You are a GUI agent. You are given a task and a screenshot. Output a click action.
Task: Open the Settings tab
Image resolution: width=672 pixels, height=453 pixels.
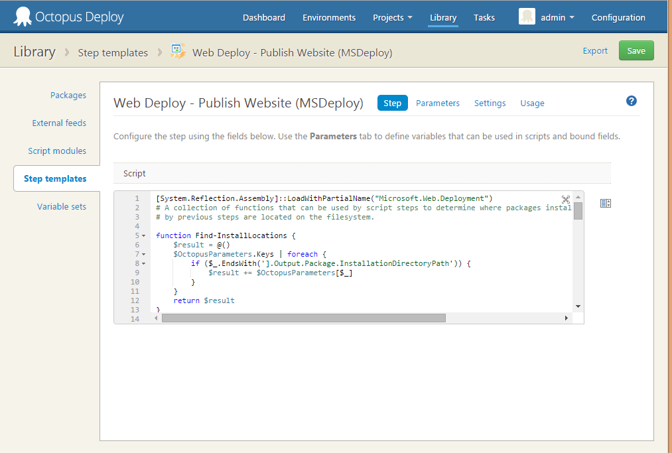coord(490,103)
